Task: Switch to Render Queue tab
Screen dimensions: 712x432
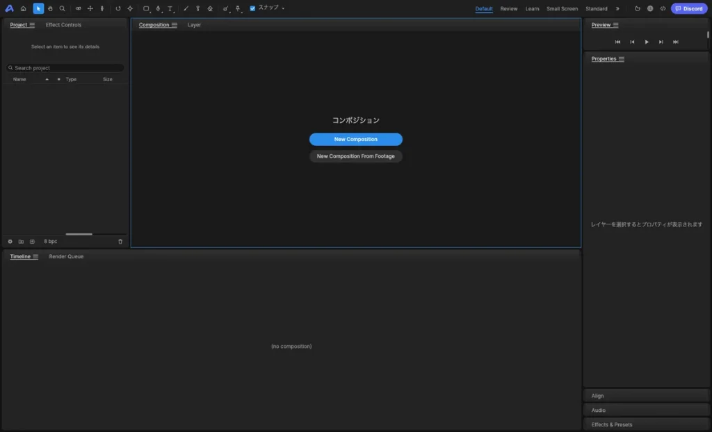Action: pos(66,256)
